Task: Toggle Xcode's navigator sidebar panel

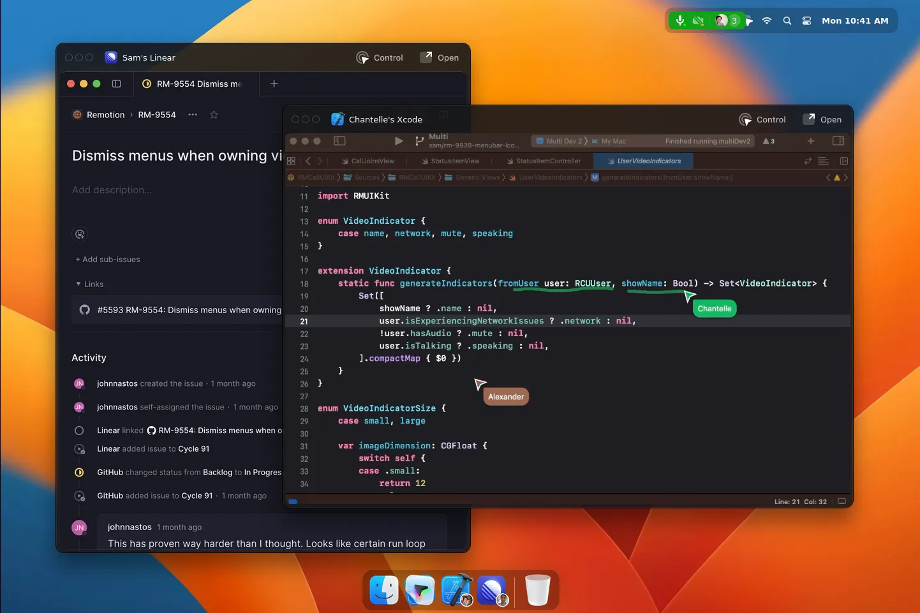Action: pyautogui.click(x=339, y=141)
